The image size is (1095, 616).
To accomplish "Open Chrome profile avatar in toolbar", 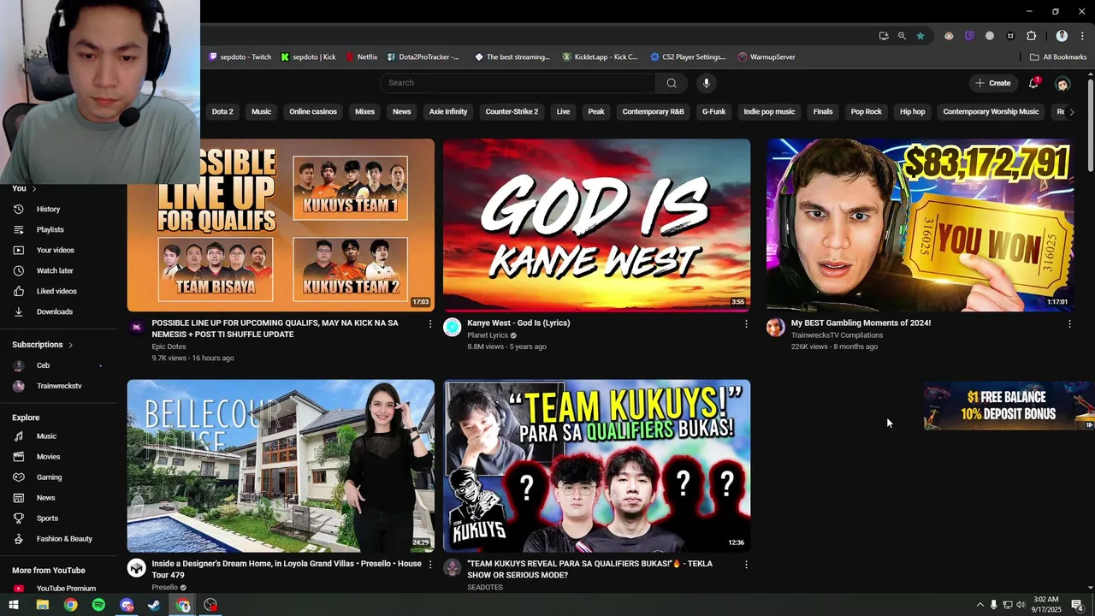I will 1062,36.
